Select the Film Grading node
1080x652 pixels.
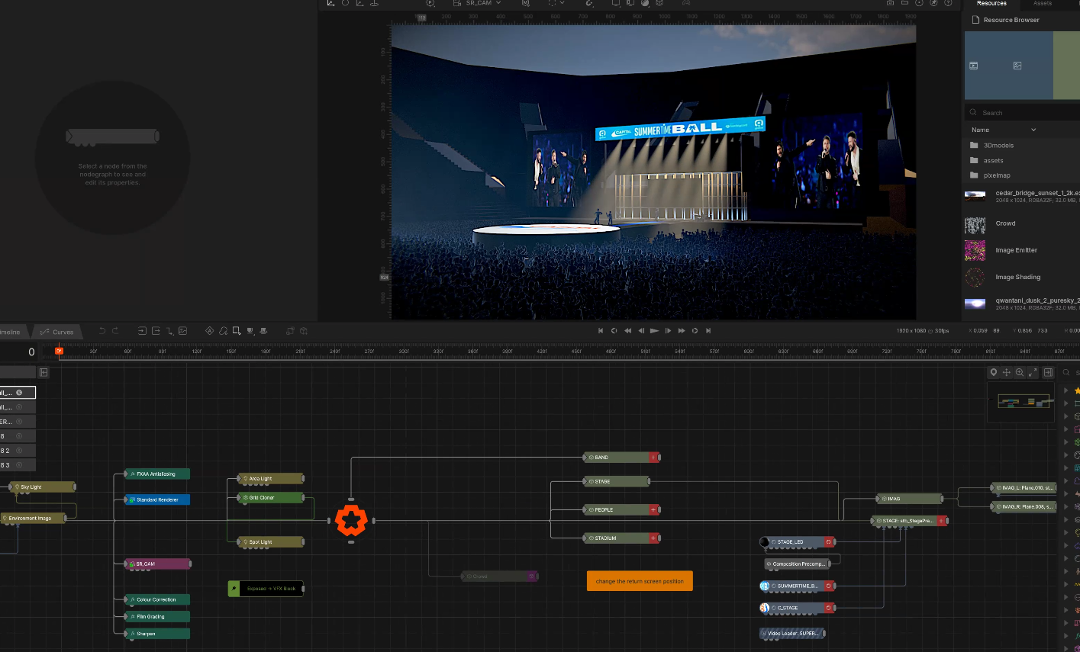tap(157, 616)
